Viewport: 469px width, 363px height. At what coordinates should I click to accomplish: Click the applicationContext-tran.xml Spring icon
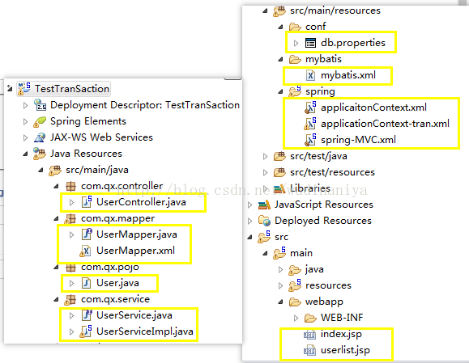coord(310,124)
